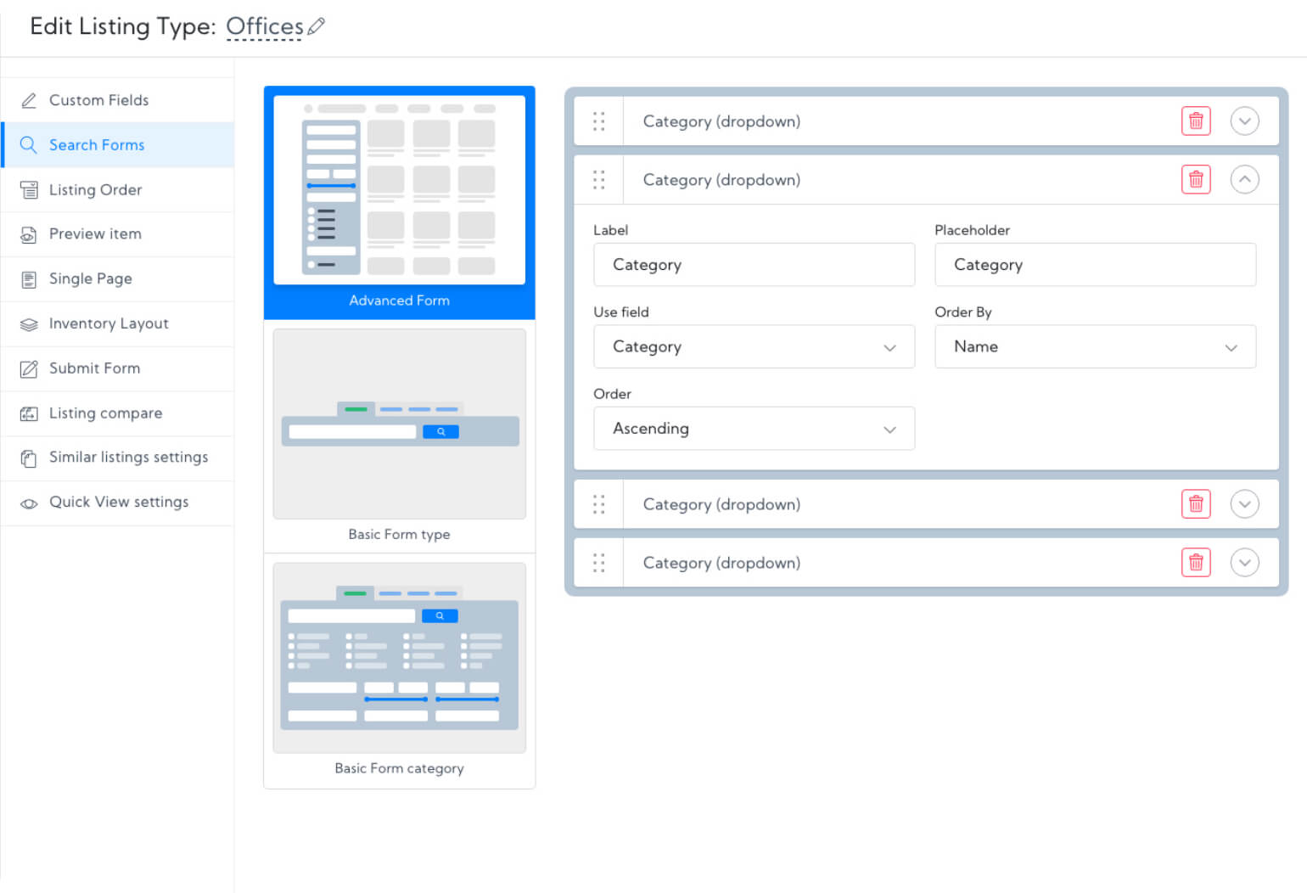Image resolution: width=1307 pixels, height=893 pixels.
Task: Change Order from Ascending
Action: [x=754, y=429]
